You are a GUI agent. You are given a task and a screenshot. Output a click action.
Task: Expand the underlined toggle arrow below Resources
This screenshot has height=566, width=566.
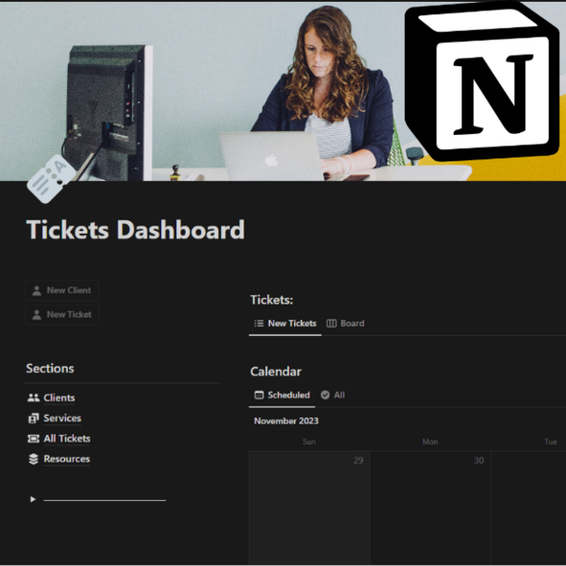(x=33, y=499)
